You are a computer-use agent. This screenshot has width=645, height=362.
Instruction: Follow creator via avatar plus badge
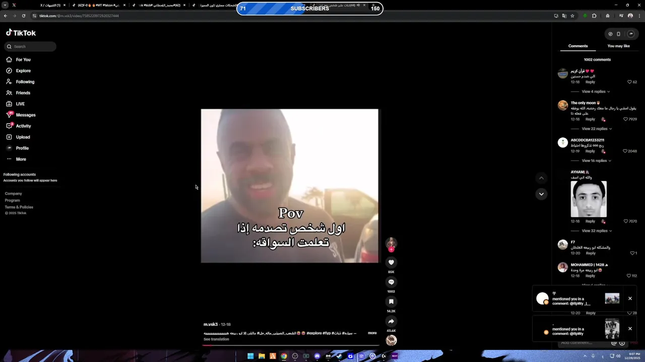coord(391,249)
